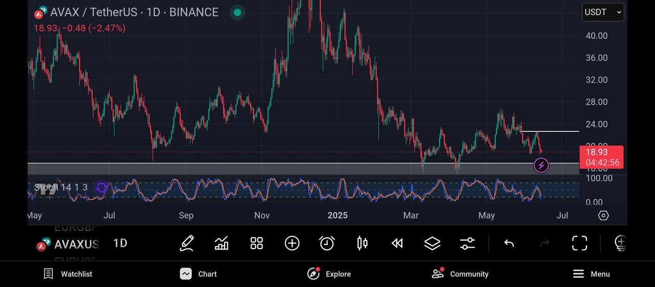Tap the Jul label near the time axis start
Viewport: 655px width, 287px height.
[x=110, y=216]
